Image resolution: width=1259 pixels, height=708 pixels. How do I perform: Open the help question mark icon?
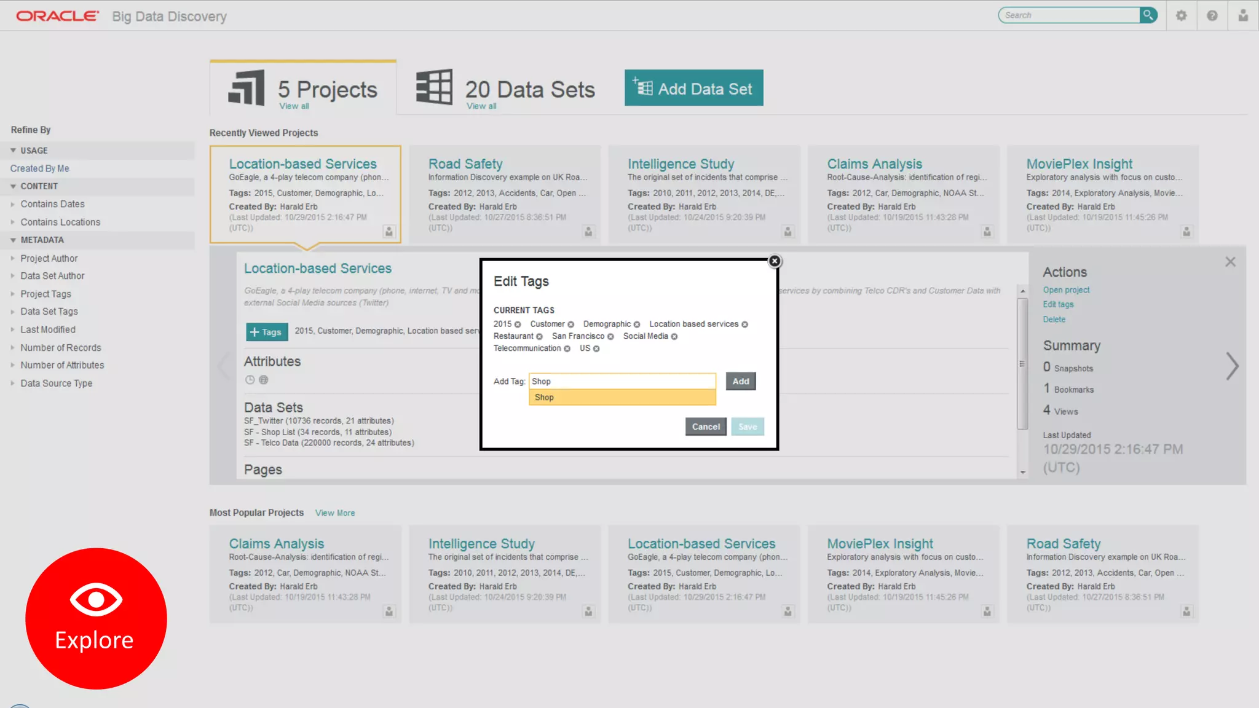click(1212, 15)
